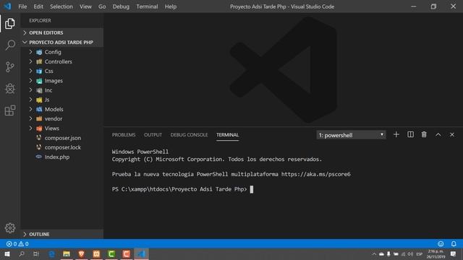Click the errors and warnings status indicator
463x260 pixels.
coord(17,244)
